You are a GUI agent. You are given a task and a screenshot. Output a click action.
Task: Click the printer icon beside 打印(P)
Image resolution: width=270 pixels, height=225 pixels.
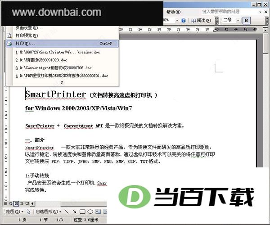coord(9,44)
